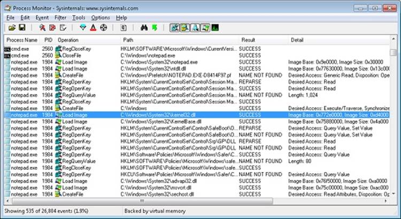Click path C:\Windows\System32\msvcrt.dll
This screenshot has width=401, height=219.
pyautogui.click(x=156, y=188)
